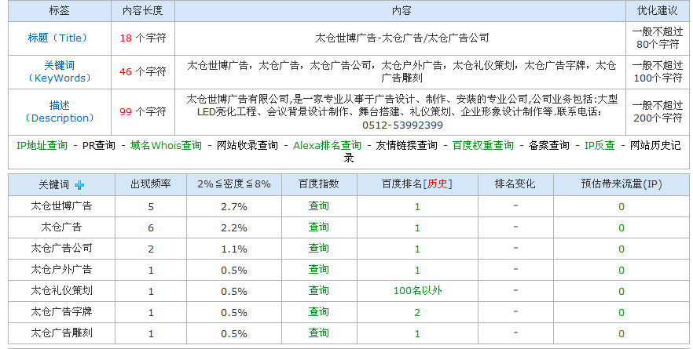Select keyword cell 太仓广告雕刻
The height and width of the screenshot is (349, 693).
(61, 333)
